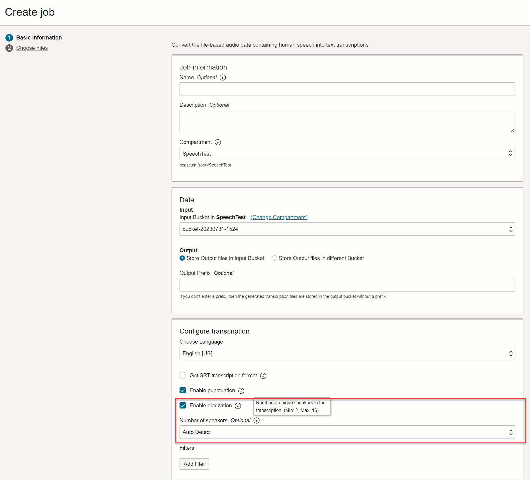Click the Number of speakers info icon
530x482 pixels.
(x=257, y=420)
